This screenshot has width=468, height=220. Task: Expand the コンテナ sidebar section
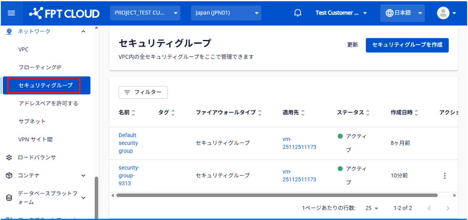coord(83,176)
